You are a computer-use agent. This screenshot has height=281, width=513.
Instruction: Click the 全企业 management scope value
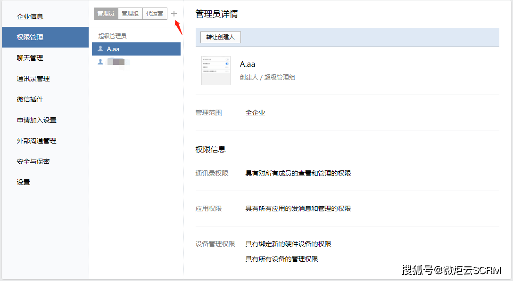pos(255,112)
